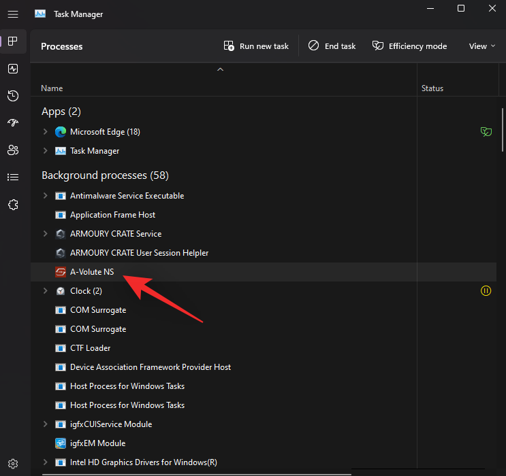Open the App history sidebar icon
The image size is (506, 476).
13,96
